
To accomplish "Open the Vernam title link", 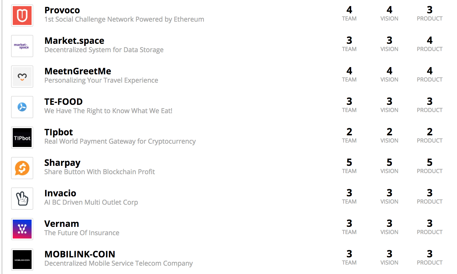I will coord(61,224).
